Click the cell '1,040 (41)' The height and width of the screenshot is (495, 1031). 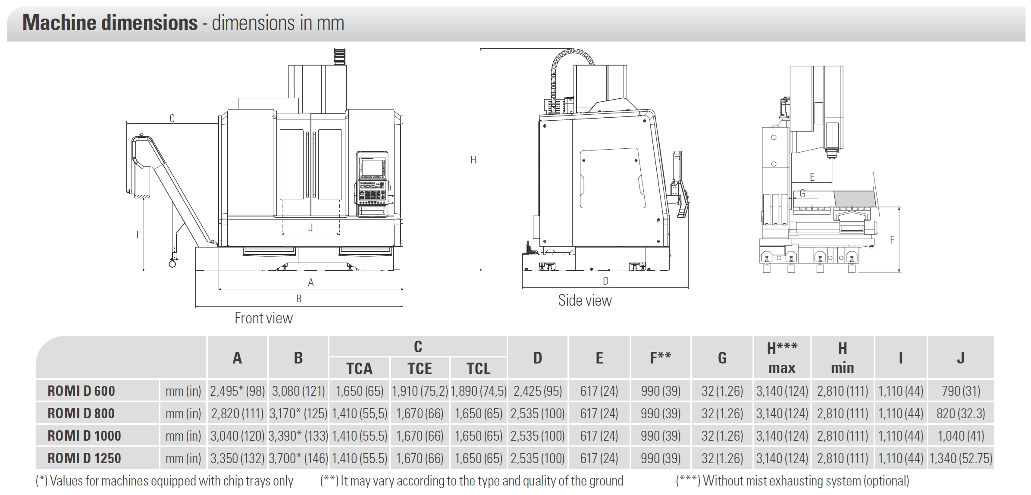point(961,436)
